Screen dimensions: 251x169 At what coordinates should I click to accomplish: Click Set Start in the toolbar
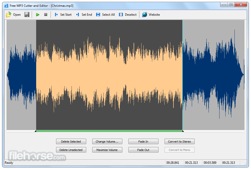coord(63,15)
